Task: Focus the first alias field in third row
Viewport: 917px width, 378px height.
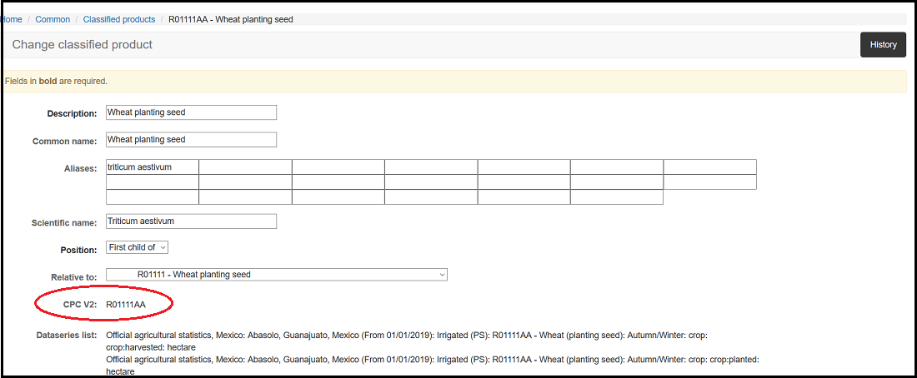Action: [x=152, y=197]
